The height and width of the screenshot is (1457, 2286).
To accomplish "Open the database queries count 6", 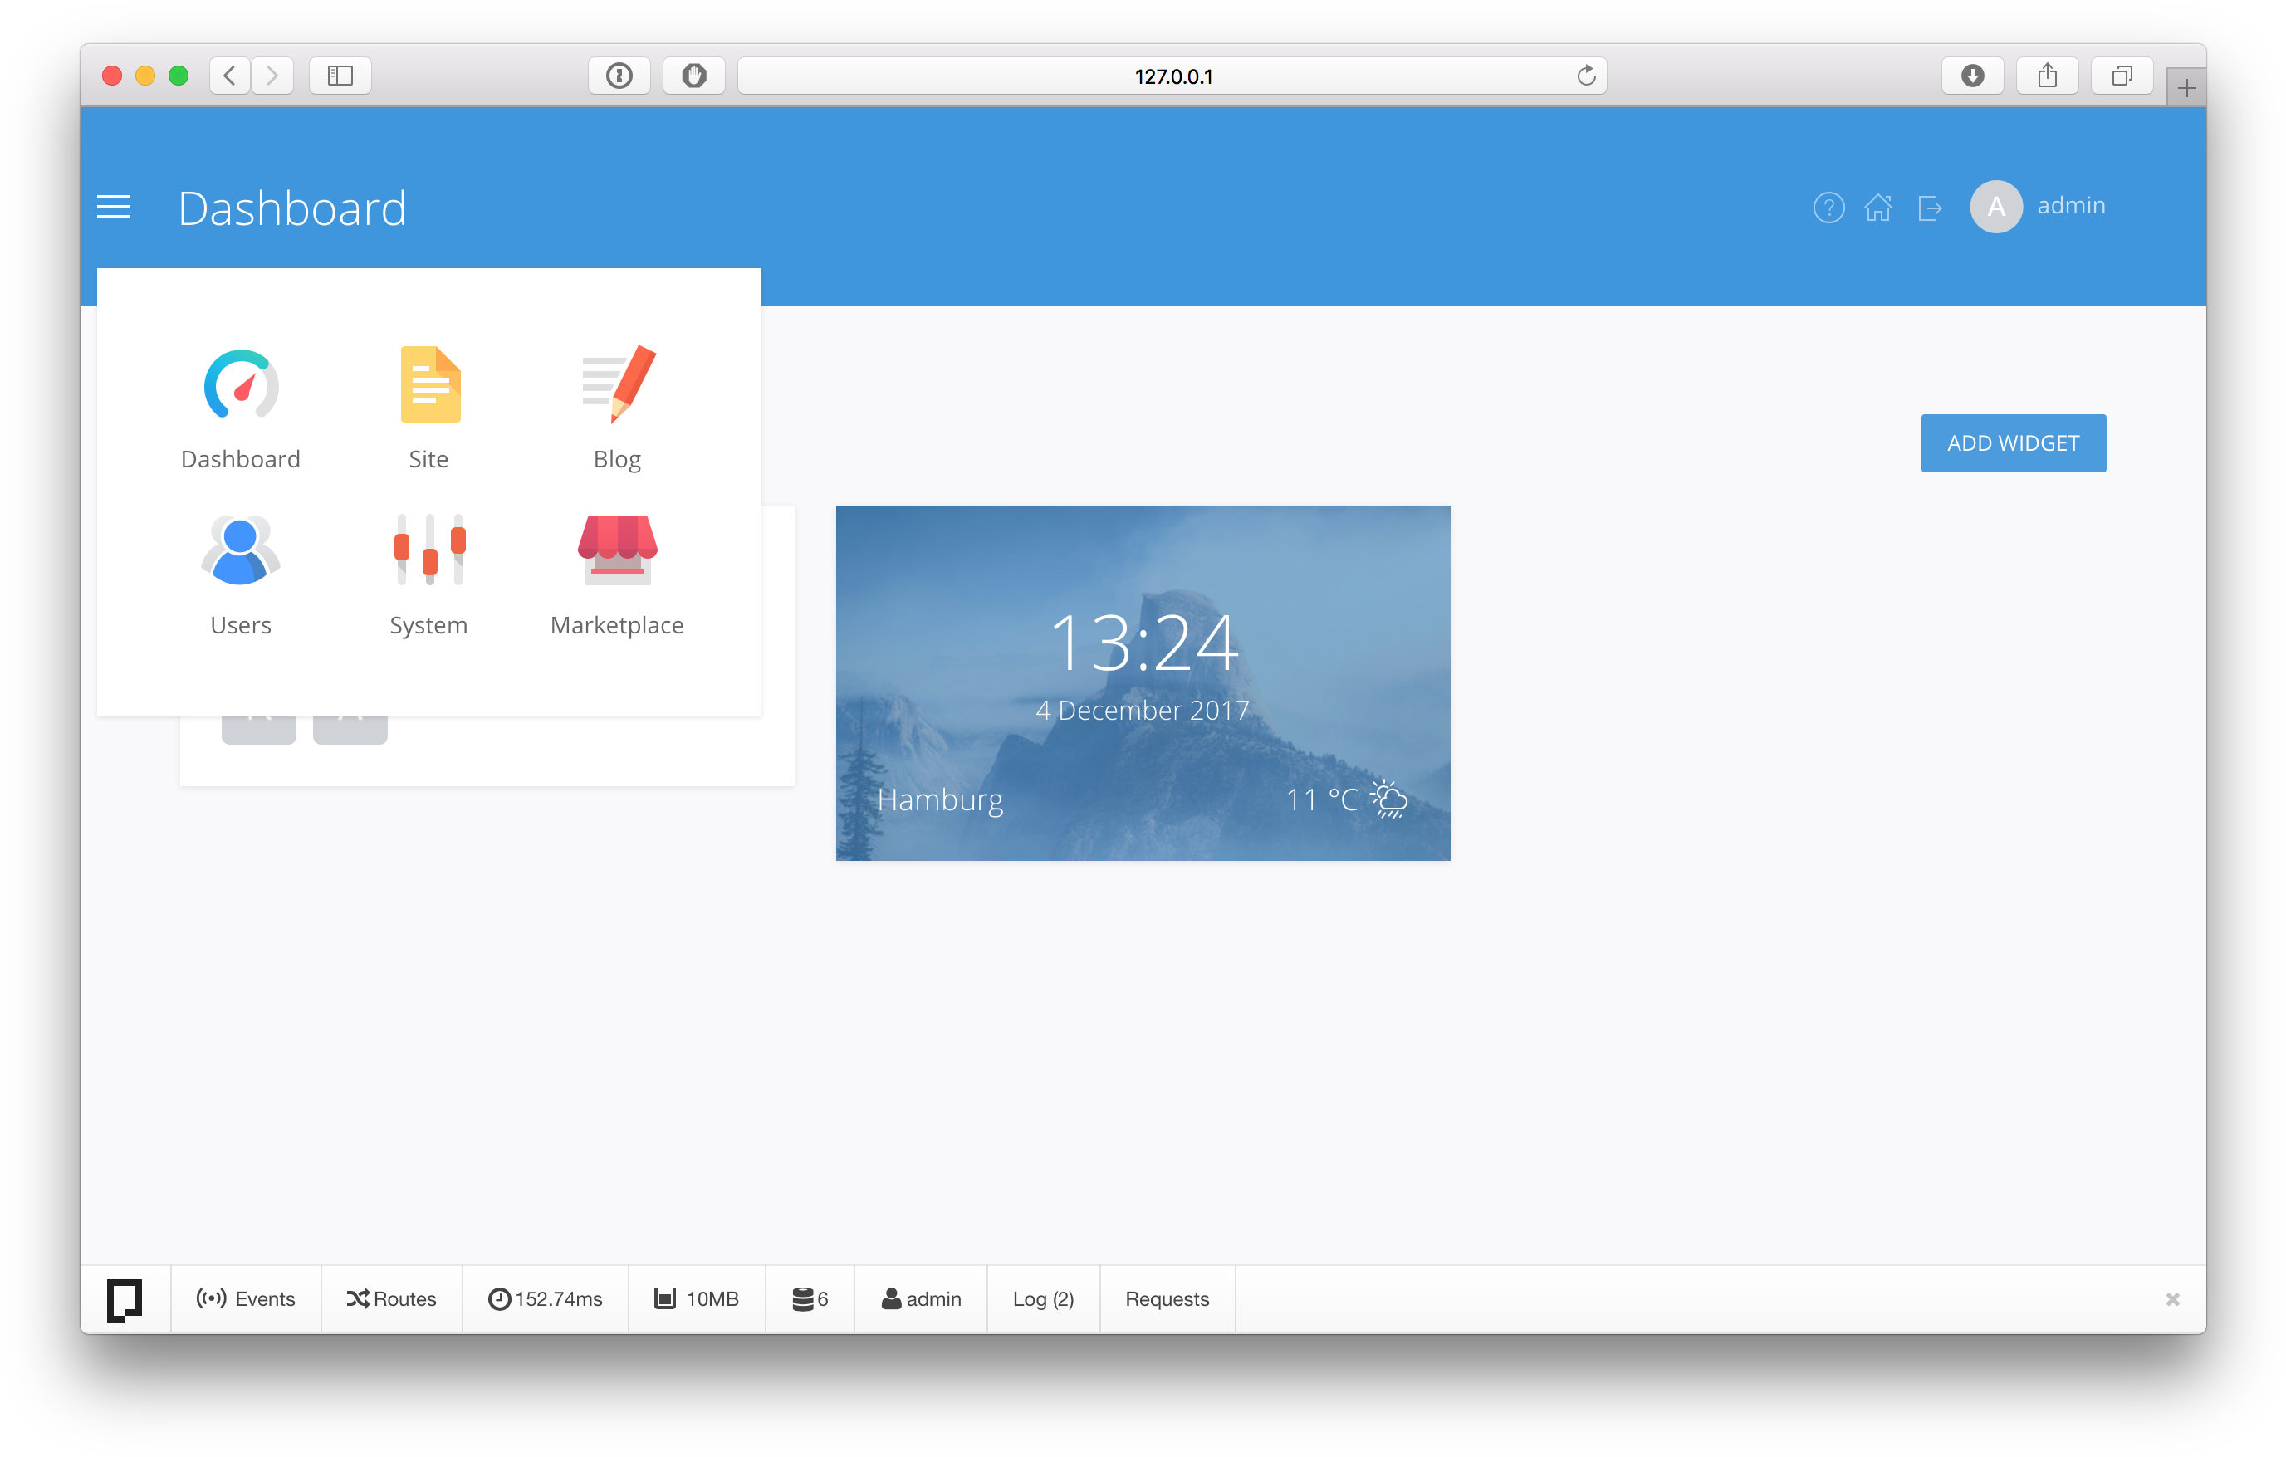I will click(x=810, y=1298).
